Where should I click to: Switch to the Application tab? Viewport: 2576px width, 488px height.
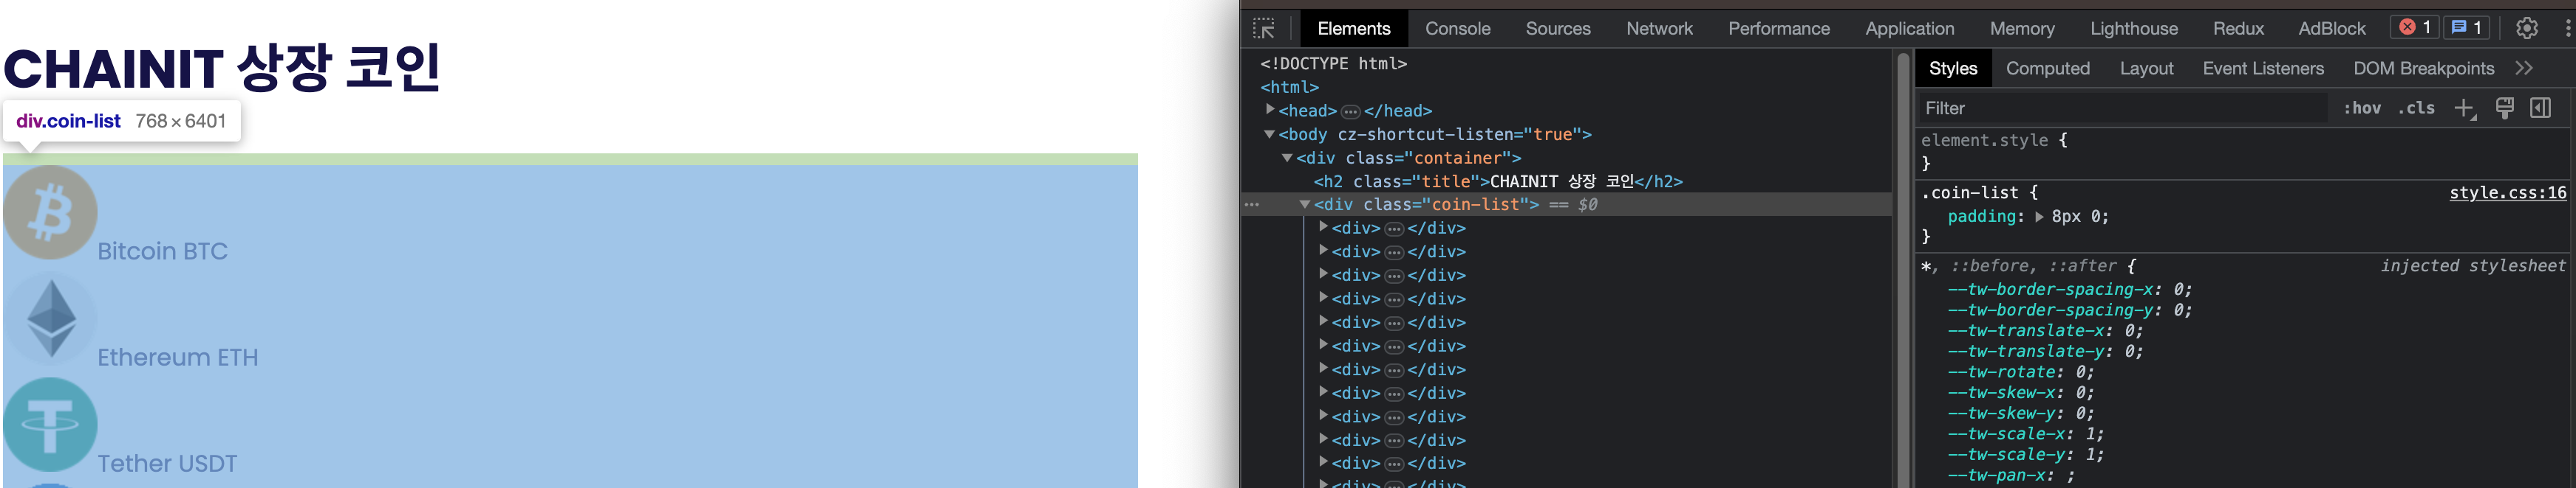tap(1910, 28)
